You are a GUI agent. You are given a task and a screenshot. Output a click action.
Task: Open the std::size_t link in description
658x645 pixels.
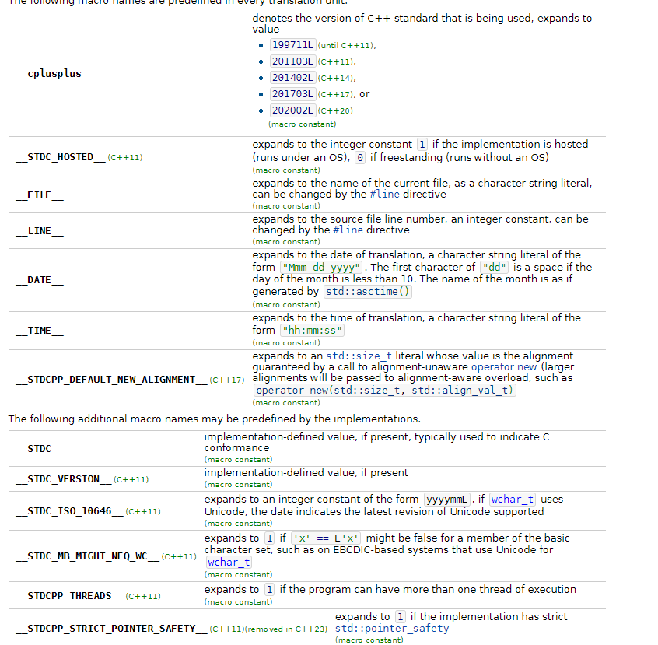pos(359,356)
